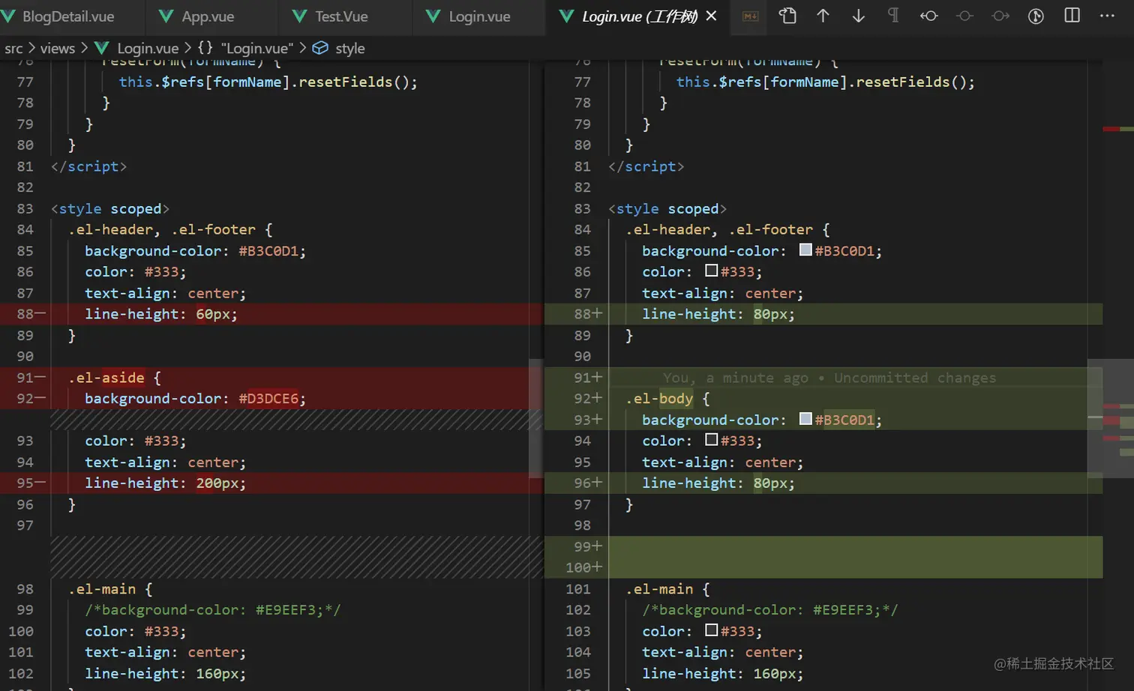Click #B3C0D1 color swatch on line 93
This screenshot has width=1134, height=691.
[805, 419]
